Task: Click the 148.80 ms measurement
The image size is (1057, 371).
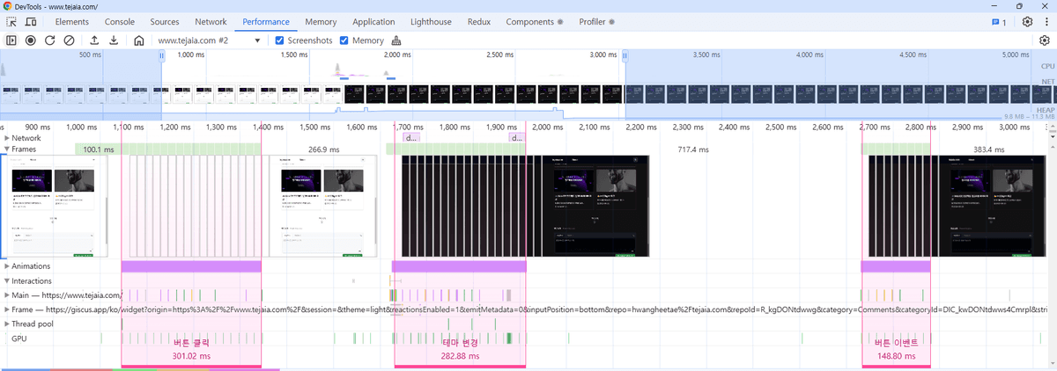Action: pyautogui.click(x=897, y=357)
